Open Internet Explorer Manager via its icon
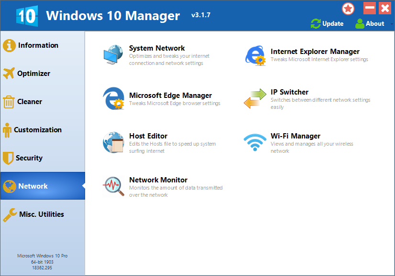Screen dimensions: 395x276 pyautogui.click(x=255, y=54)
